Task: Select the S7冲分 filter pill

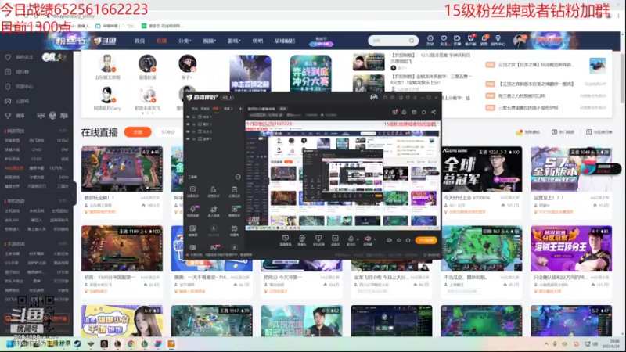Action: [x=168, y=132]
